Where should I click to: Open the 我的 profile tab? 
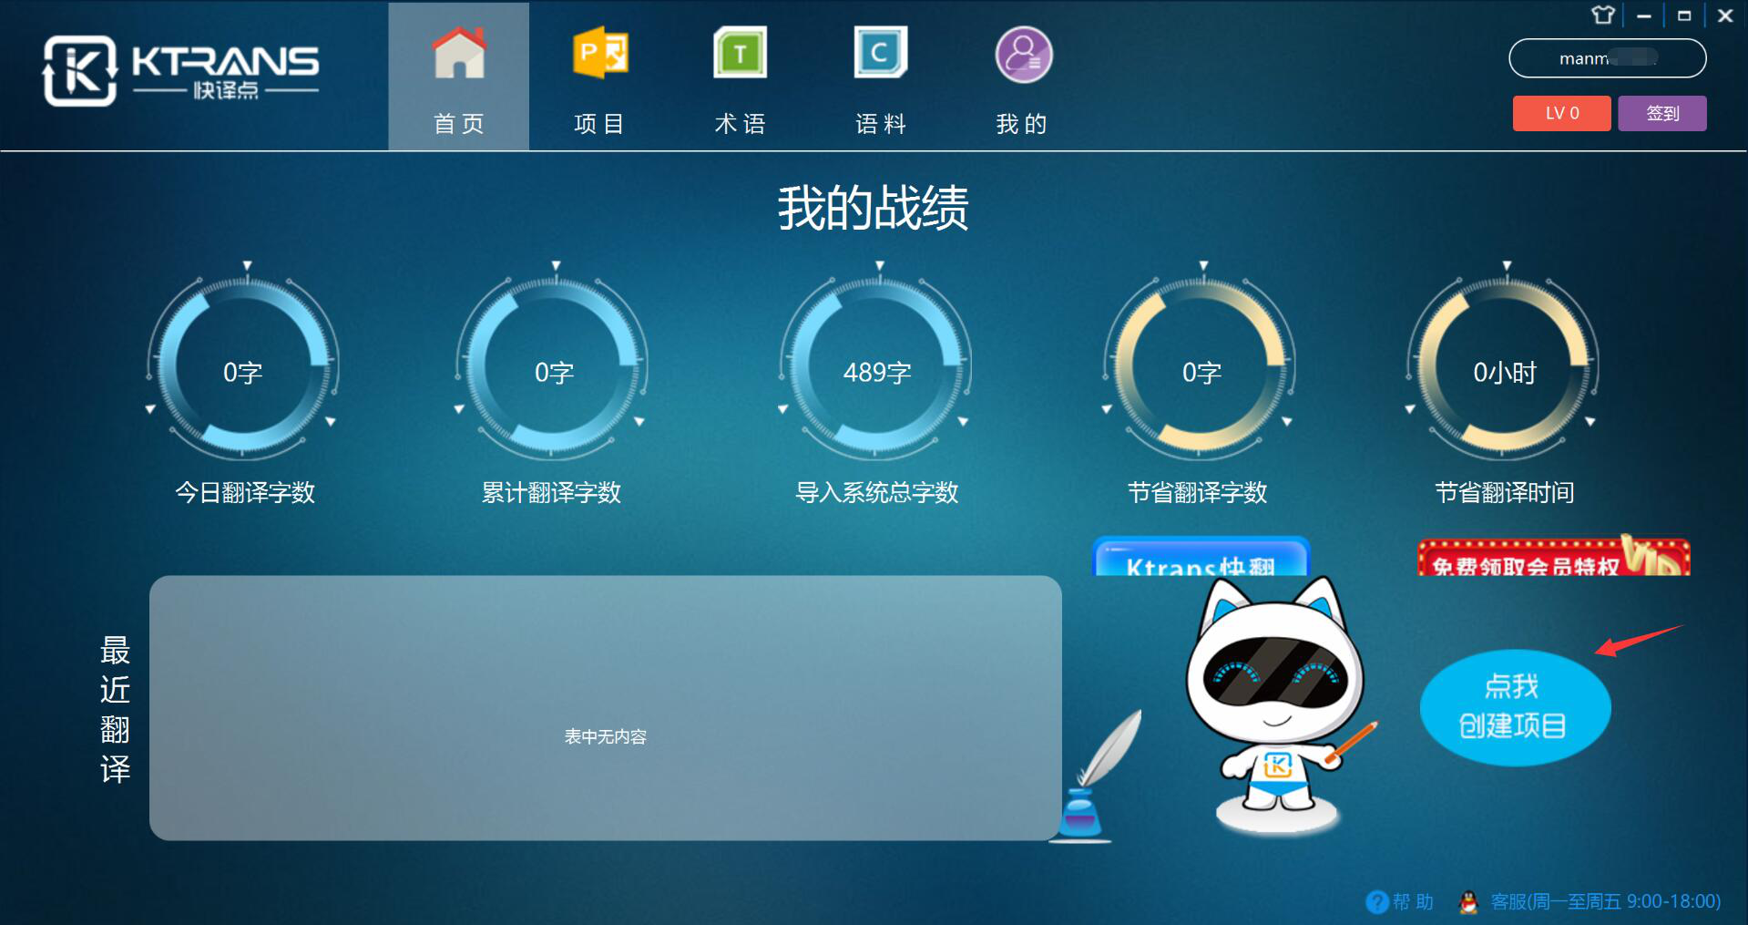1022,77
